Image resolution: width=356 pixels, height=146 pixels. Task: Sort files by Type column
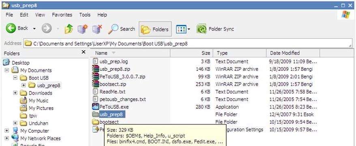(x=240, y=53)
